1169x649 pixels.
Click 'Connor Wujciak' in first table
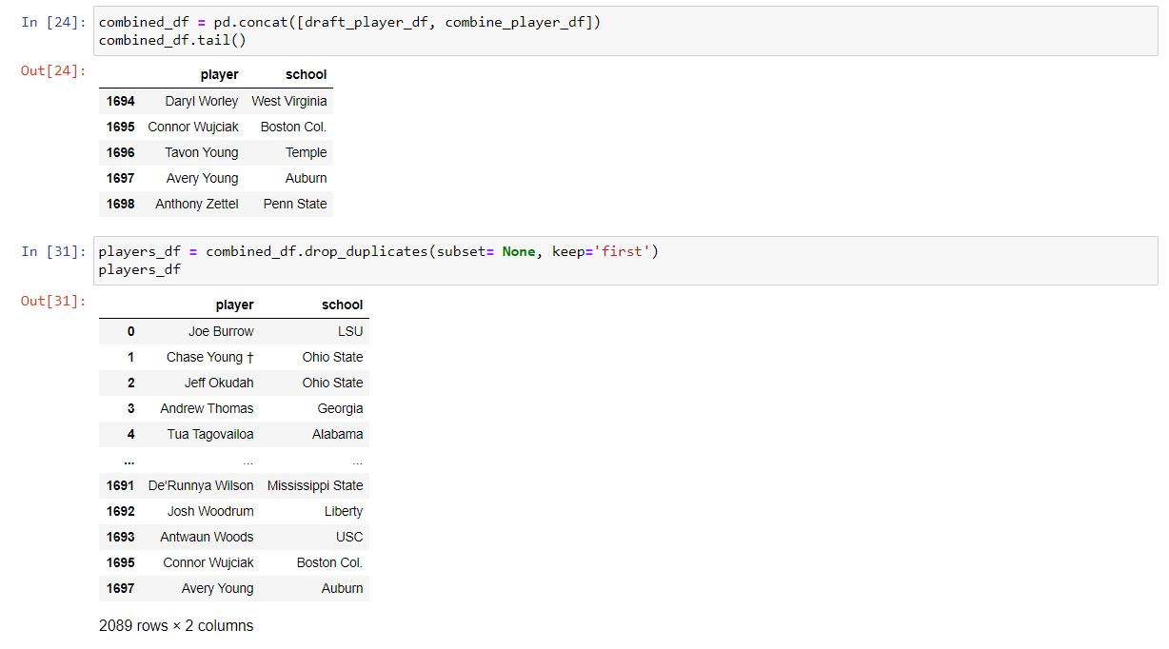[193, 127]
